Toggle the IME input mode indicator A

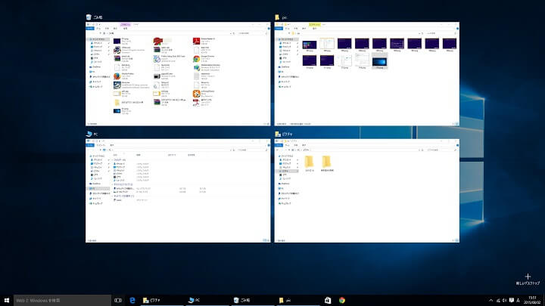[518, 301]
